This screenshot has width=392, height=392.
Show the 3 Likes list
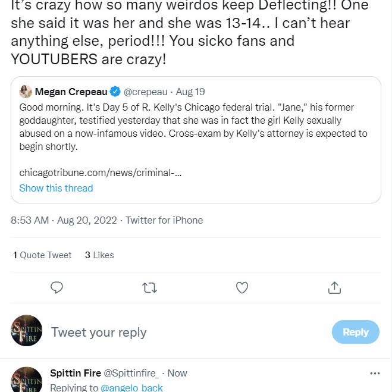[x=99, y=255]
